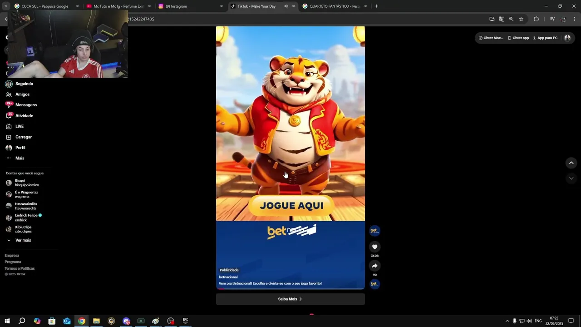Screen dimensions: 581x327
Task: Open the Windows Start menu
Action: tap(7, 321)
